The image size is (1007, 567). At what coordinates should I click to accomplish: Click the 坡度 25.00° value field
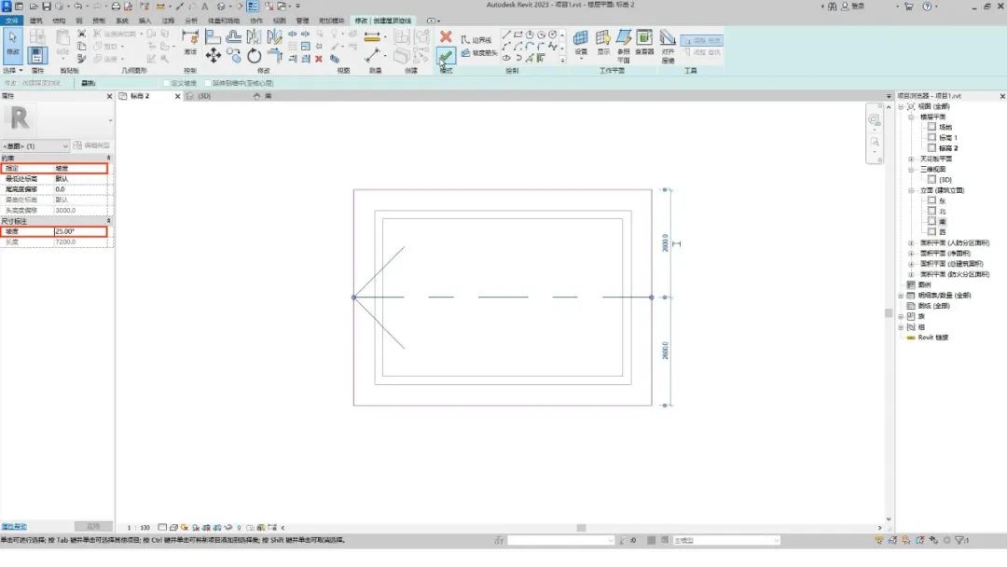tap(80, 231)
